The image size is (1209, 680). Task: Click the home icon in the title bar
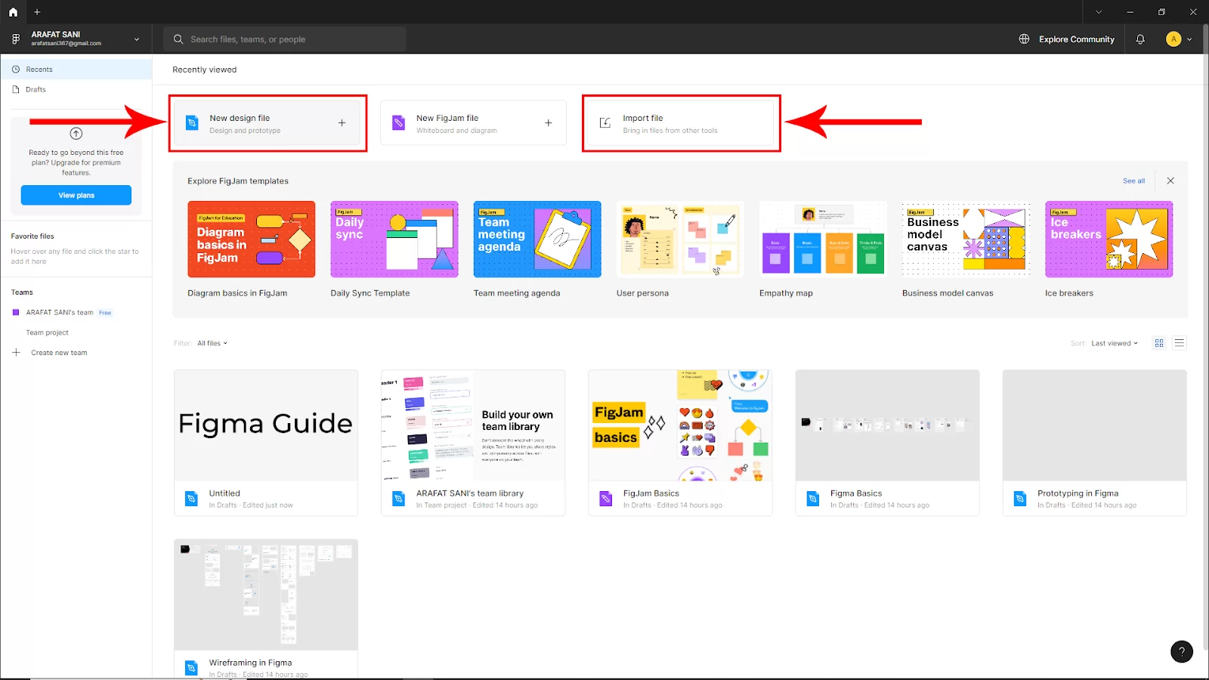tap(13, 12)
